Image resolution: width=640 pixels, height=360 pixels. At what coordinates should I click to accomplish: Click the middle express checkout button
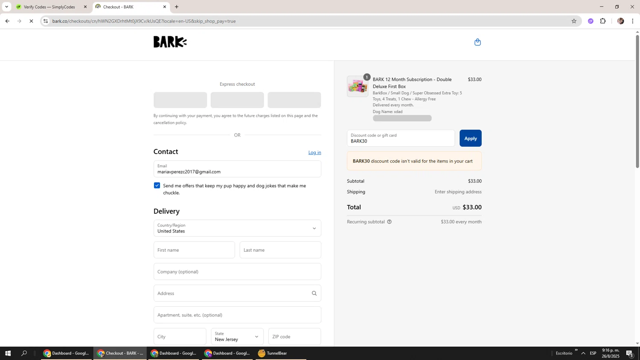tap(237, 100)
